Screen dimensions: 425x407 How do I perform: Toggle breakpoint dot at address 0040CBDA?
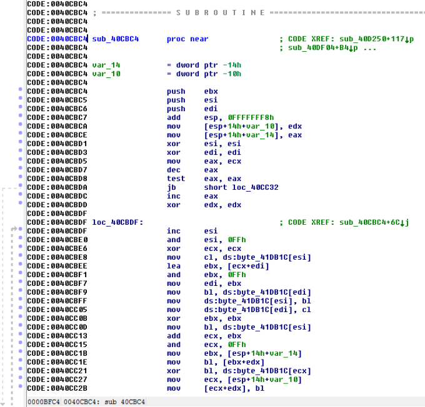tap(21, 185)
